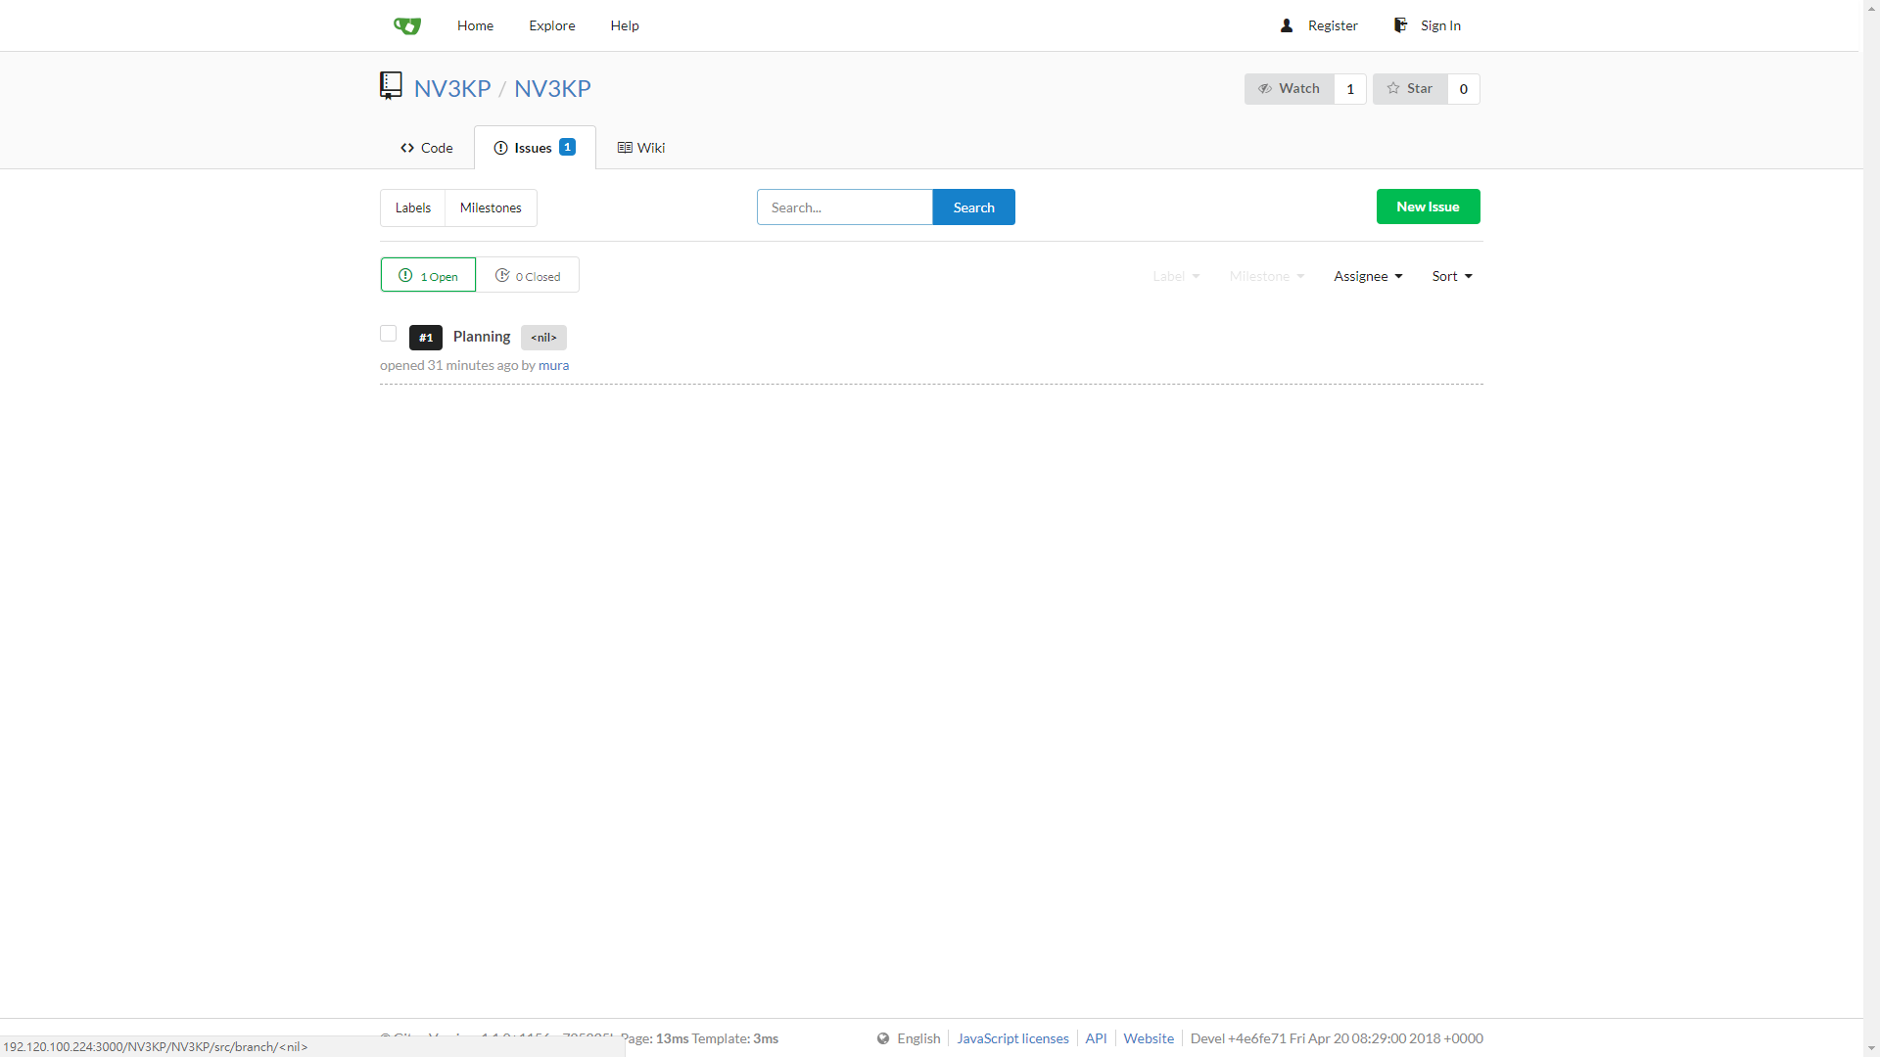Star the NV3KP repository
The image size is (1880, 1057).
coord(1410,88)
